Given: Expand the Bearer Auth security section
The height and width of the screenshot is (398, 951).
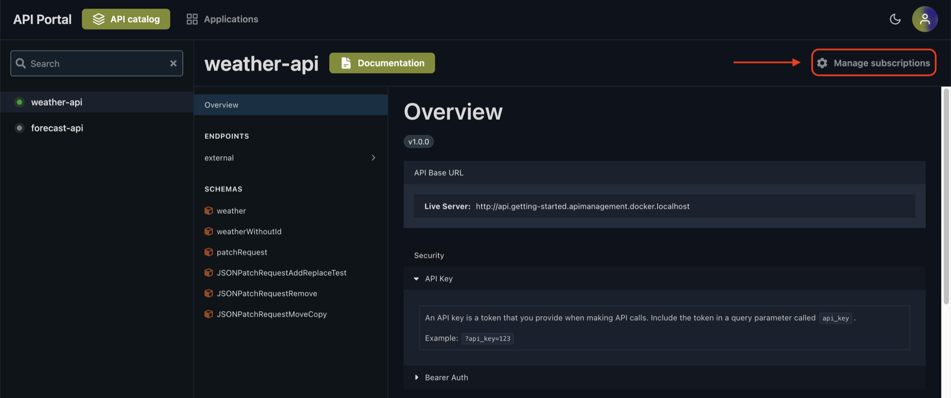Looking at the screenshot, I should tap(416, 378).
